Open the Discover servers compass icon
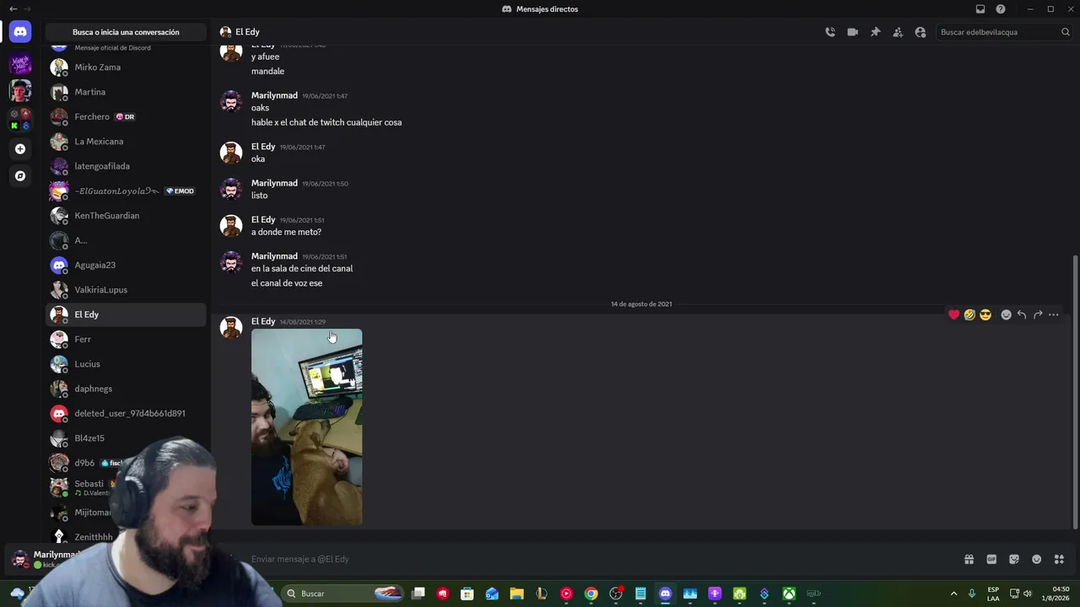The height and width of the screenshot is (607, 1080). click(x=20, y=176)
